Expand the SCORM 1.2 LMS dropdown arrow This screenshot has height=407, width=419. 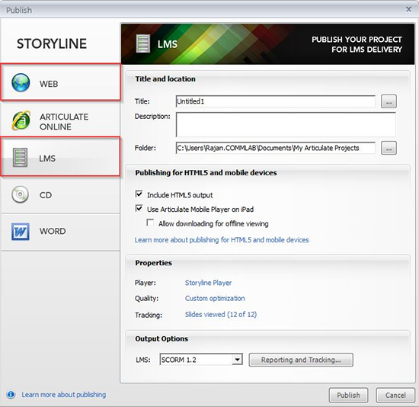click(x=237, y=360)
